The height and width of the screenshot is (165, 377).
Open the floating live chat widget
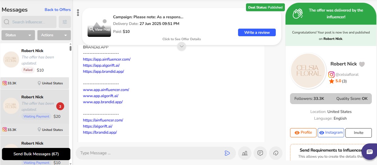click(x=369, y=152)
